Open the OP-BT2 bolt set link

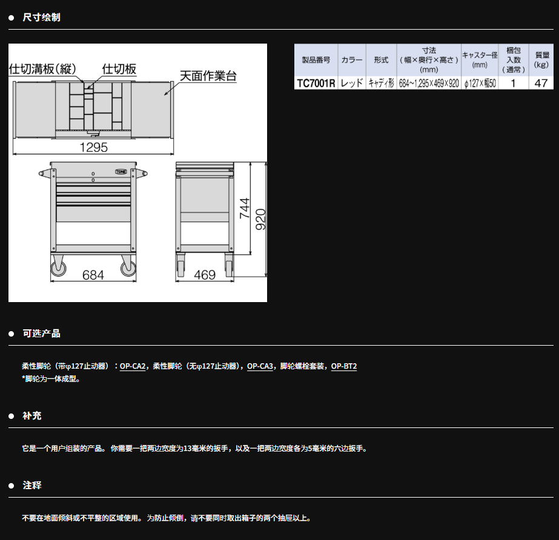point(344,366)
